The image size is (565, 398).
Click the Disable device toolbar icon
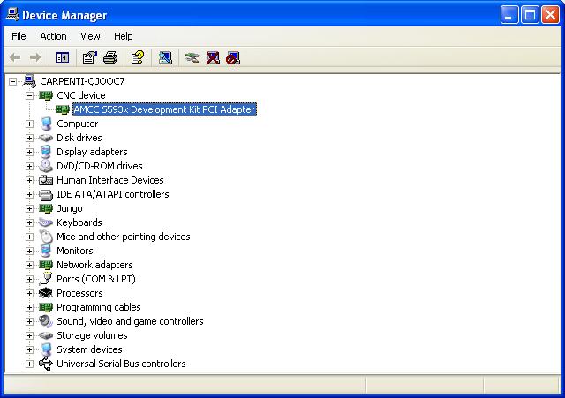tap(233, 58)
